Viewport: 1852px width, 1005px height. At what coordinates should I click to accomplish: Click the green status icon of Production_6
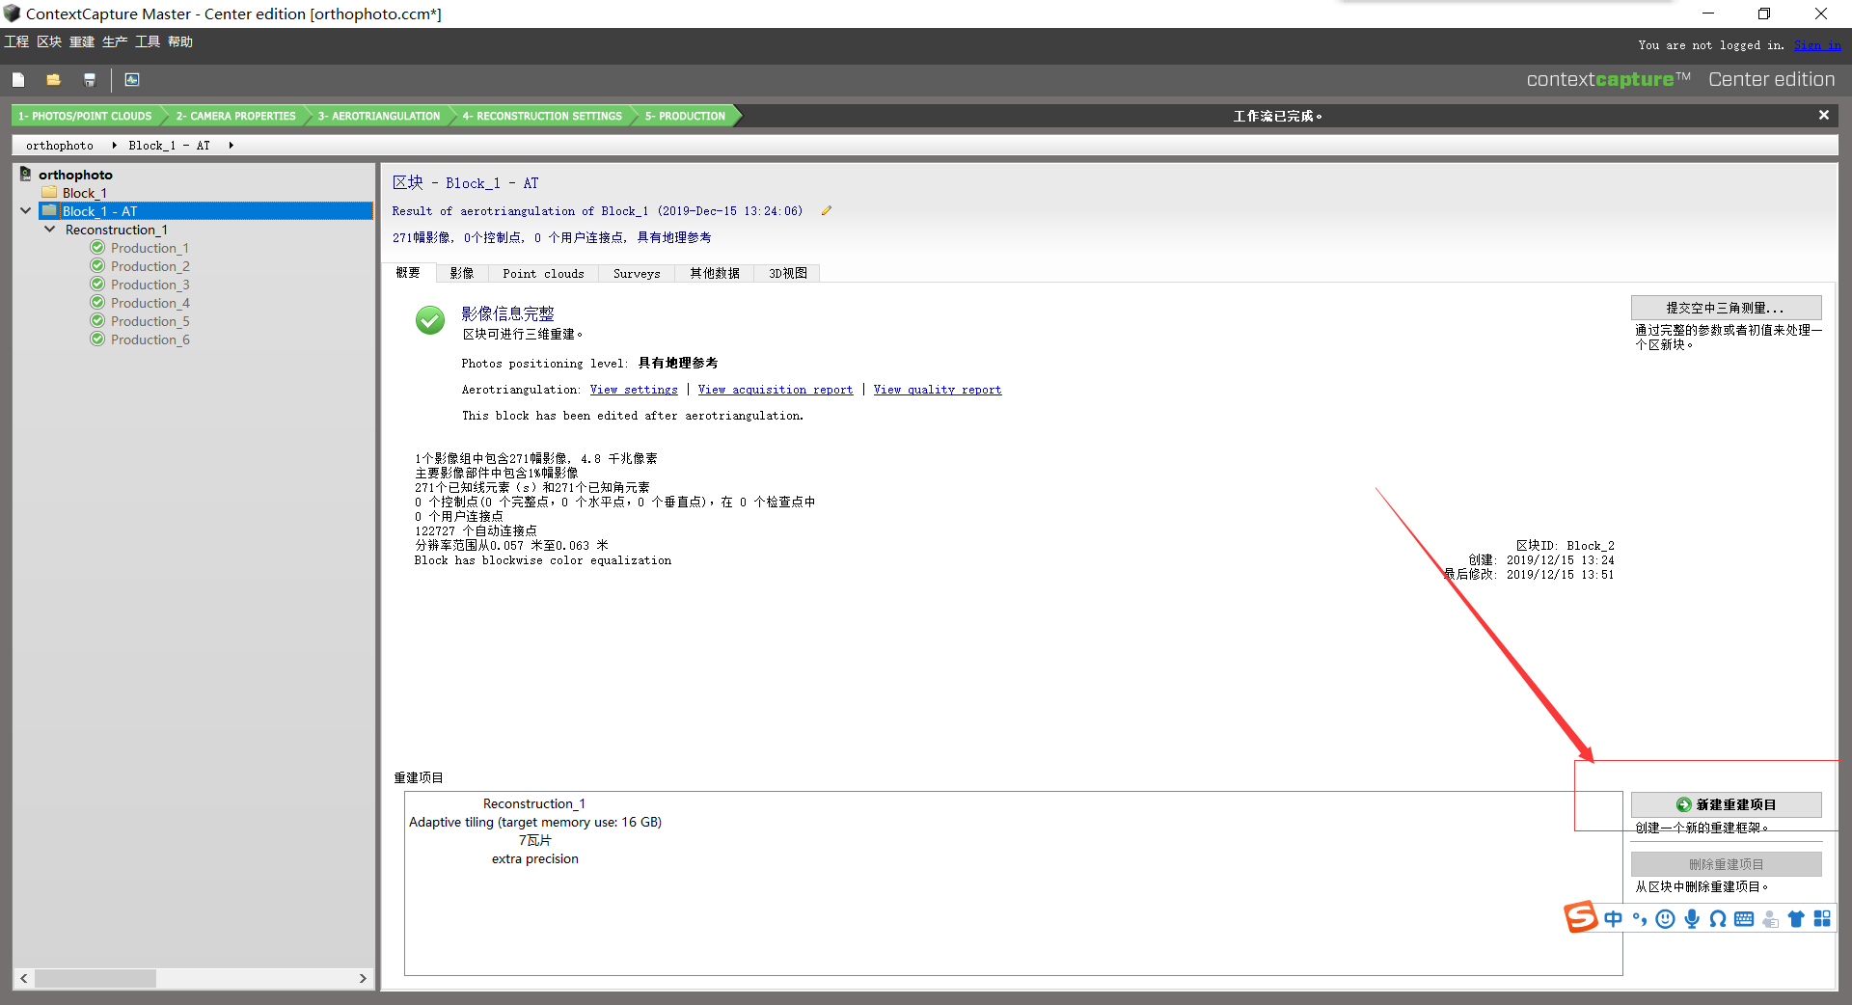click(97, 340)
